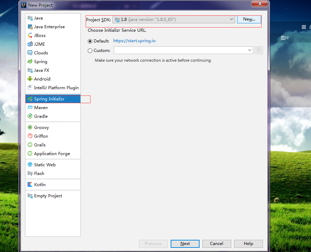Open the https://start.spring.io link
311x252 pixels.
tap(134, 41)
